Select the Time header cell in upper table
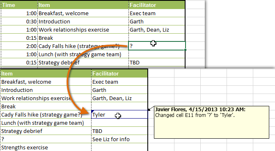The height and width of the screenshot is (151, 275). (19, 5)
